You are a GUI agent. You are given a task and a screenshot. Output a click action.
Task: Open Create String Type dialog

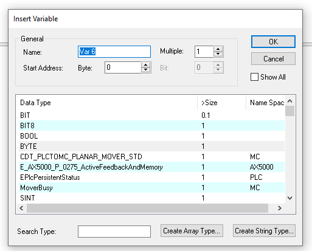264,231
